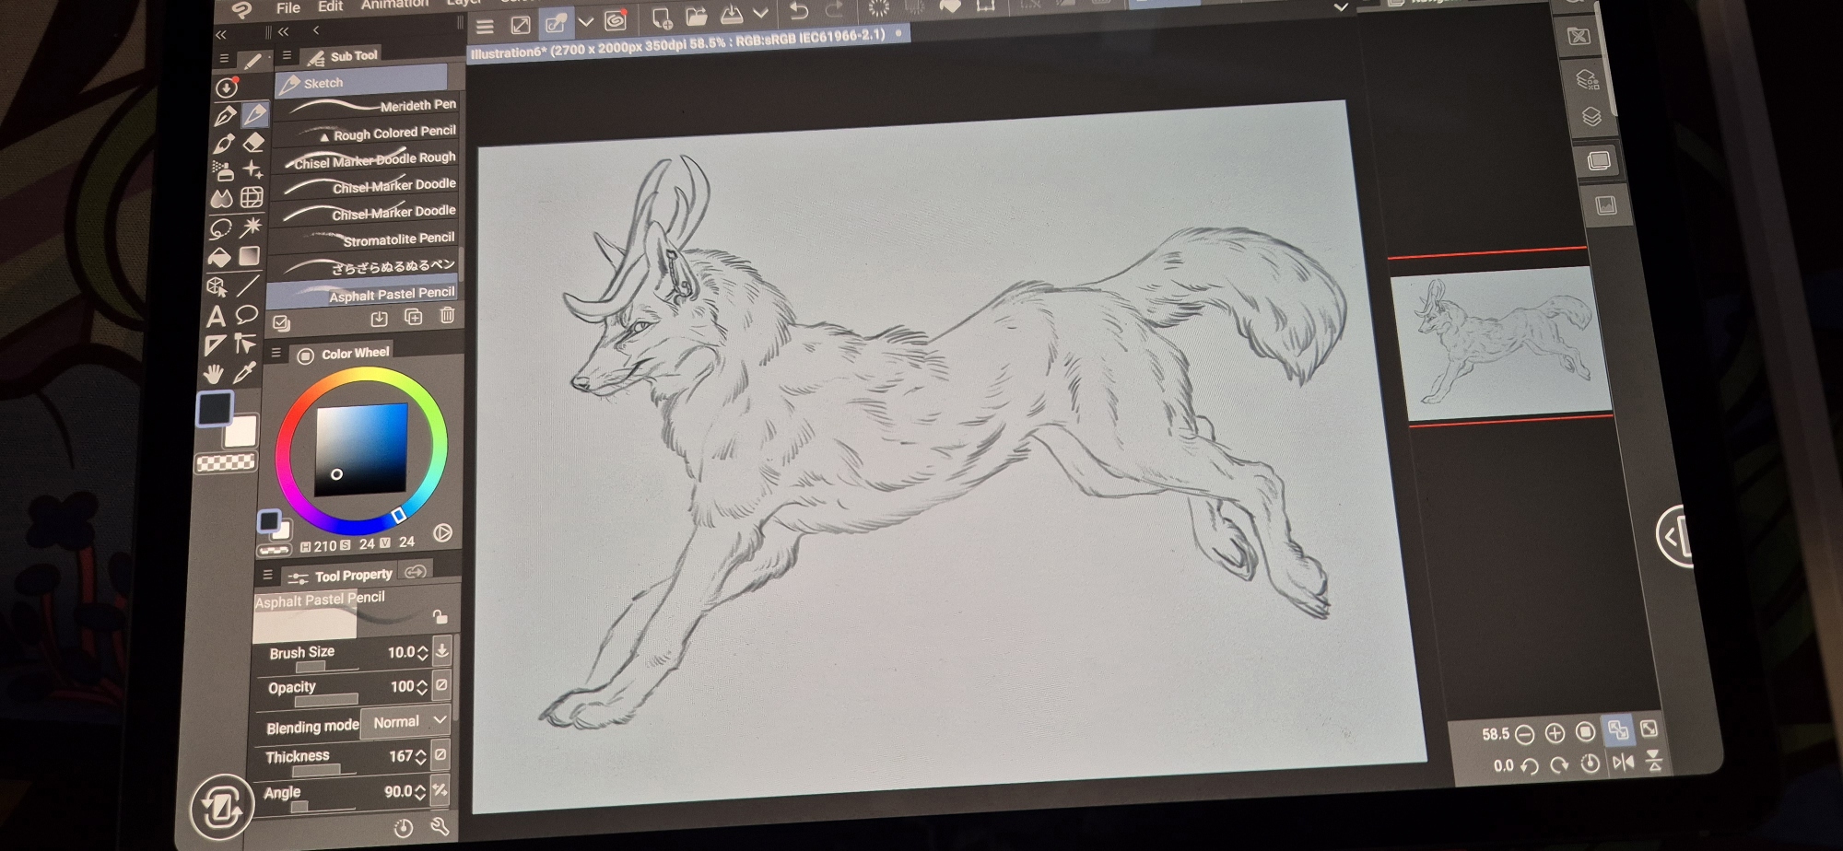Open the File menu
Viewport: 1843px width, 851px height.
pyautogui.click(x=288, y=7)
